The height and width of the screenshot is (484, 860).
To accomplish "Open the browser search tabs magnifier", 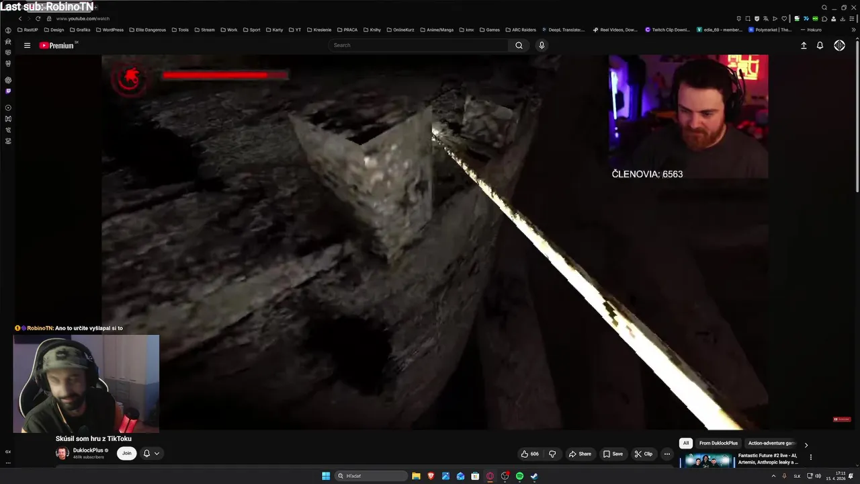I will pyautogui.click(x=824, y=7).
